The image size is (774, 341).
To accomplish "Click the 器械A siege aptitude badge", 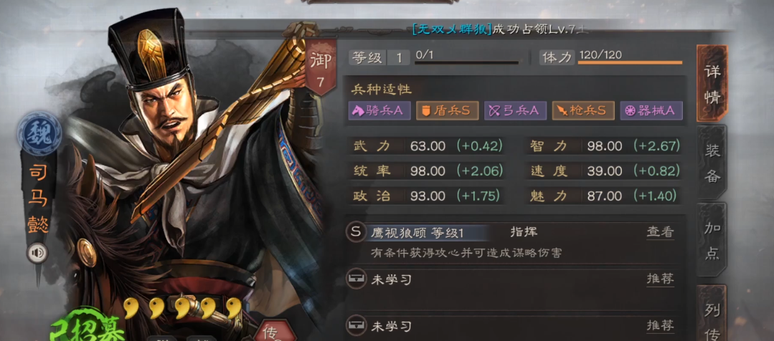I will pos(651,111).
